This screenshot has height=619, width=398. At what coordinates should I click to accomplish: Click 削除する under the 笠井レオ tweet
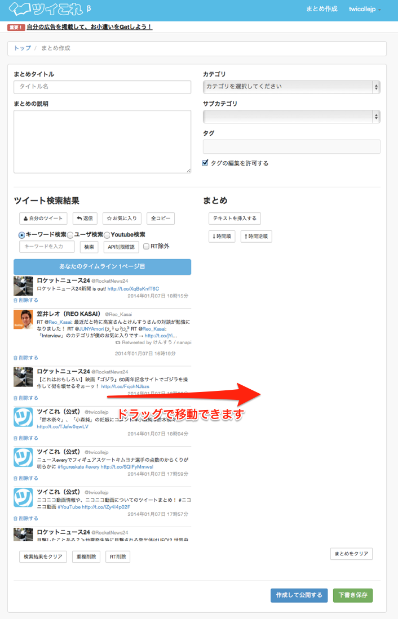pyautogui.click(x=26, y=358)
